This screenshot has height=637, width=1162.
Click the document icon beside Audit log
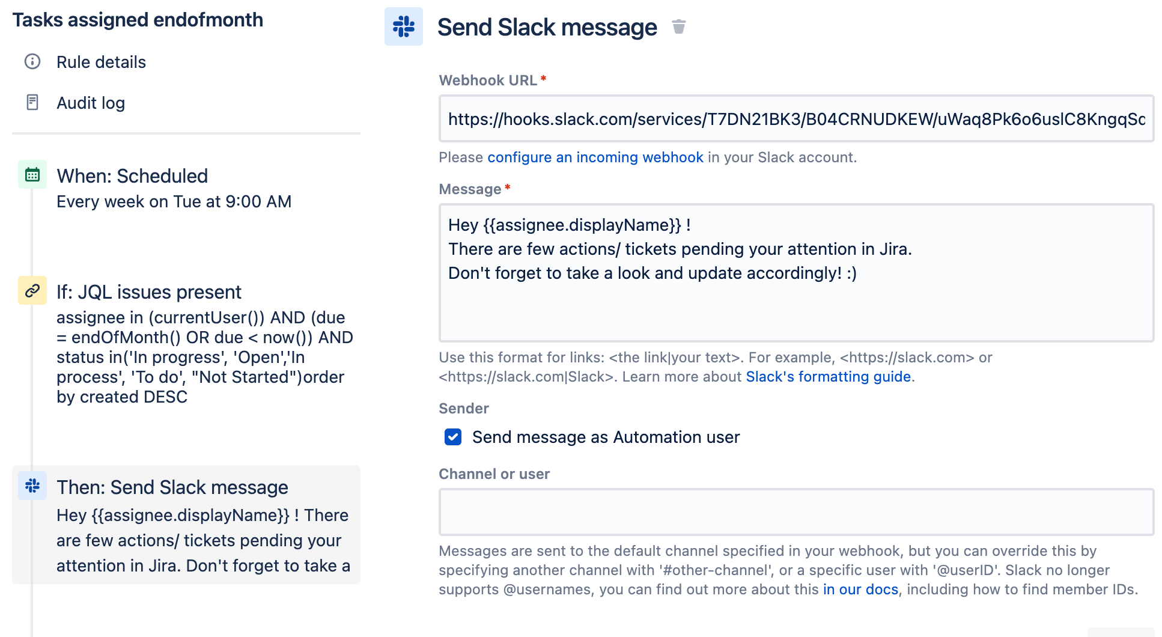[x=32, y=102]
